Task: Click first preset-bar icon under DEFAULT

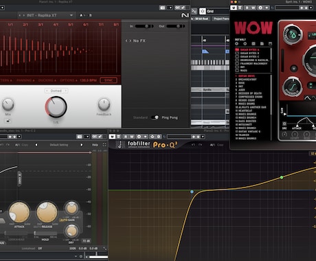Action: pyautogui.click(x=237, y=44)
